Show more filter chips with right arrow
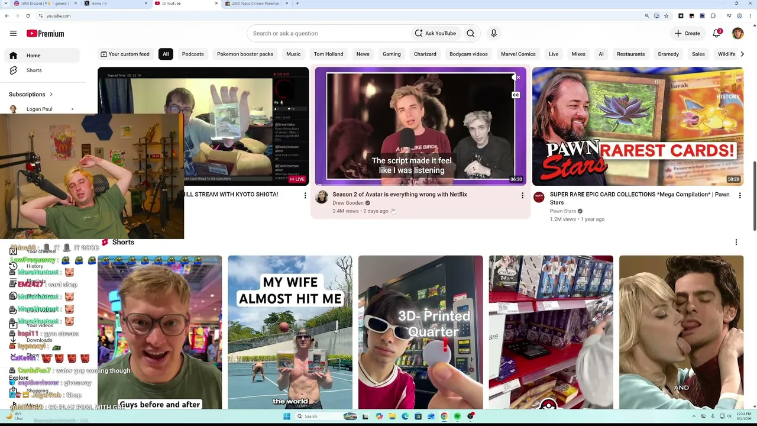The height and width of the screenshot is (426, 757). point(742,54)
